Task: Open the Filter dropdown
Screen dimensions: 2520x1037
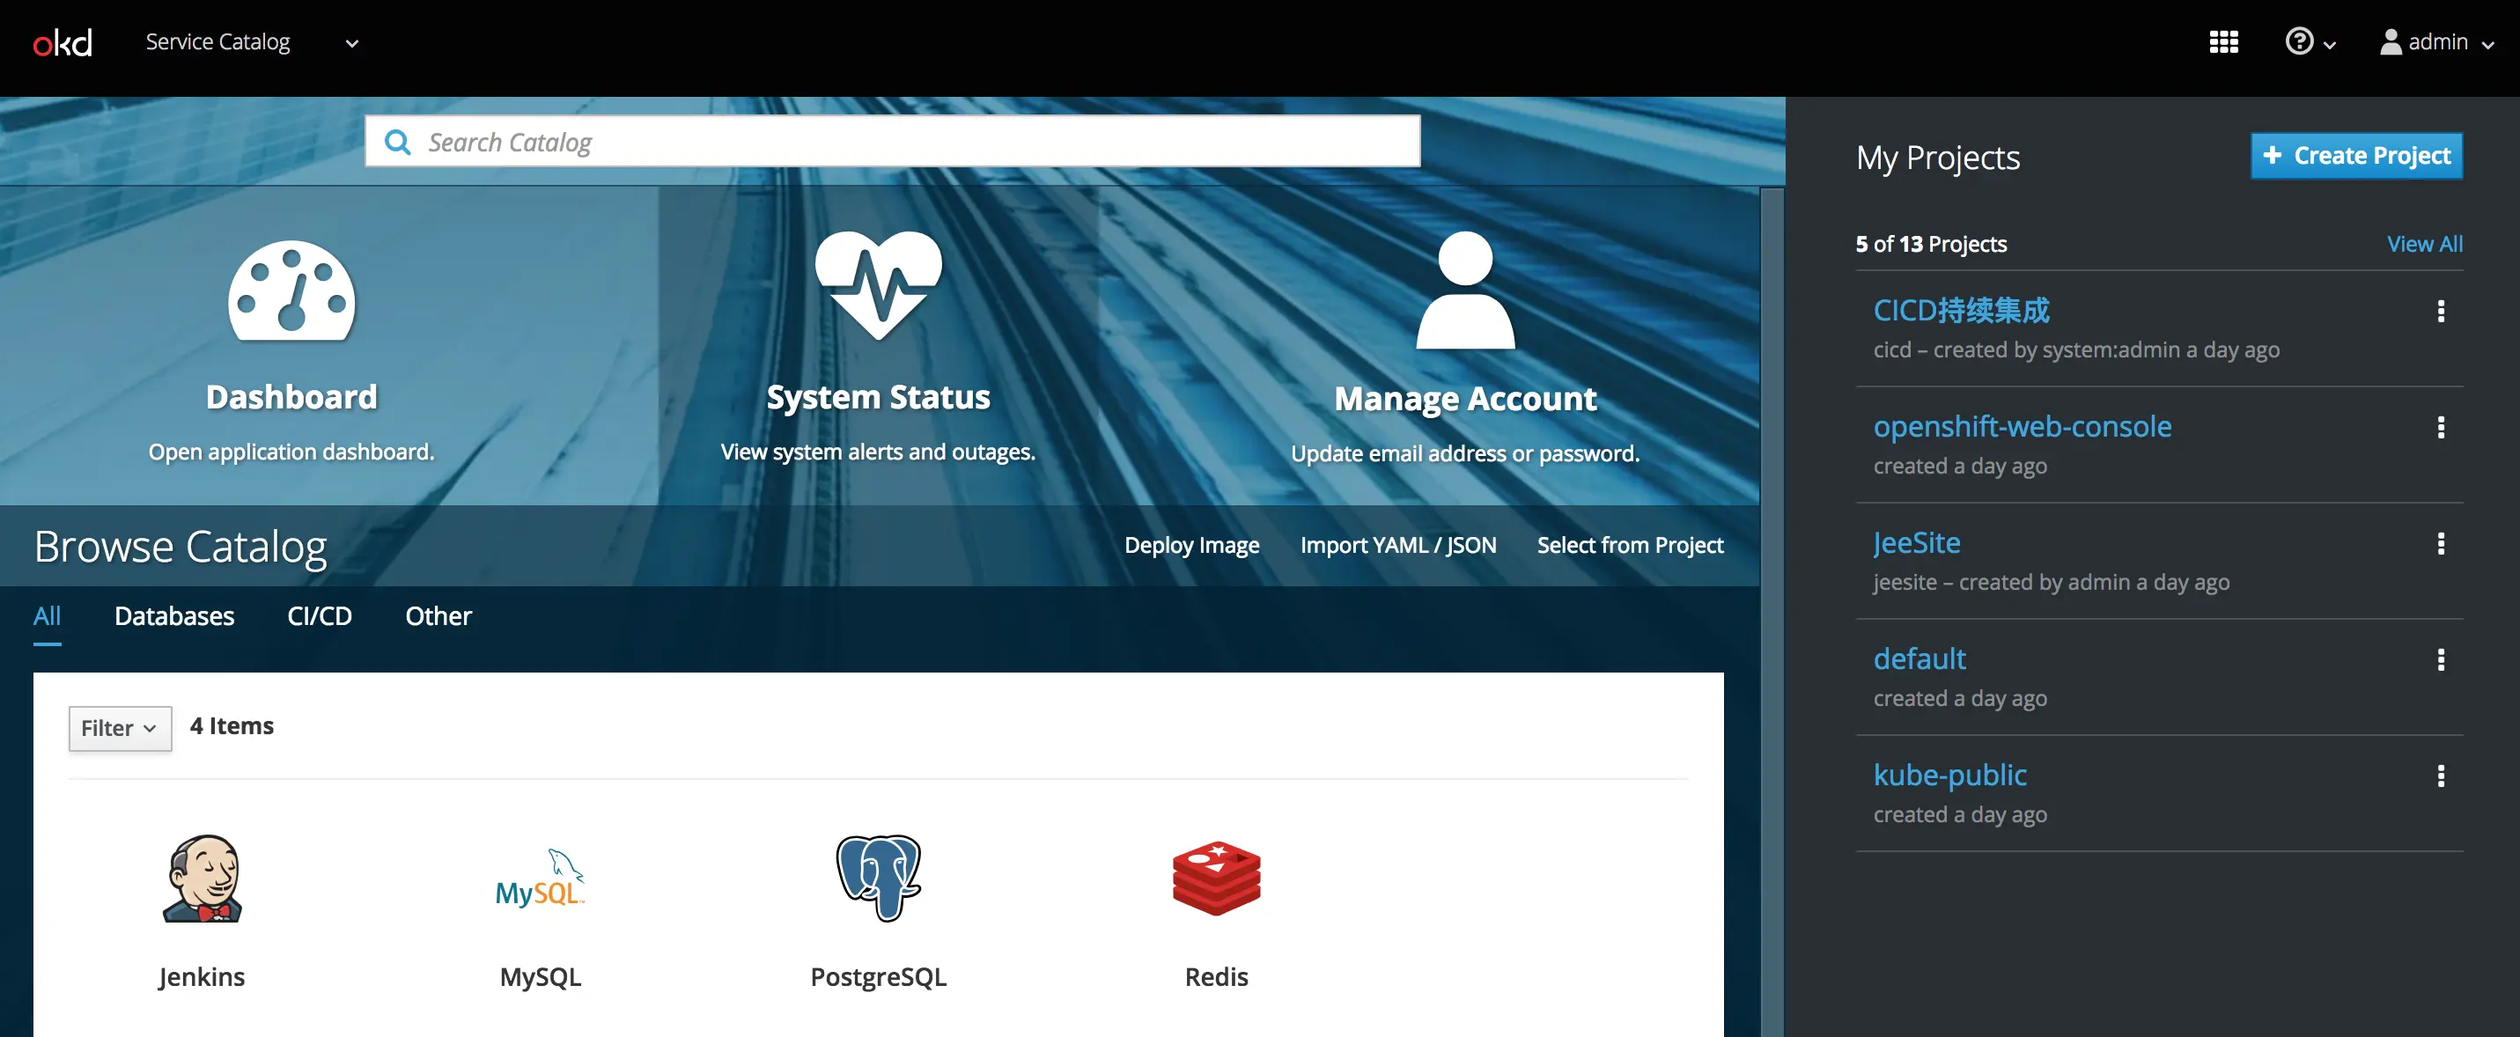Action: point(120,728)
